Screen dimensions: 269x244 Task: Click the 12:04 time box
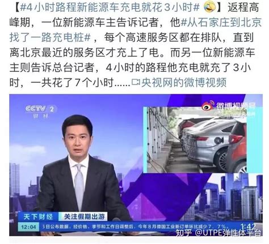[28, 226]
